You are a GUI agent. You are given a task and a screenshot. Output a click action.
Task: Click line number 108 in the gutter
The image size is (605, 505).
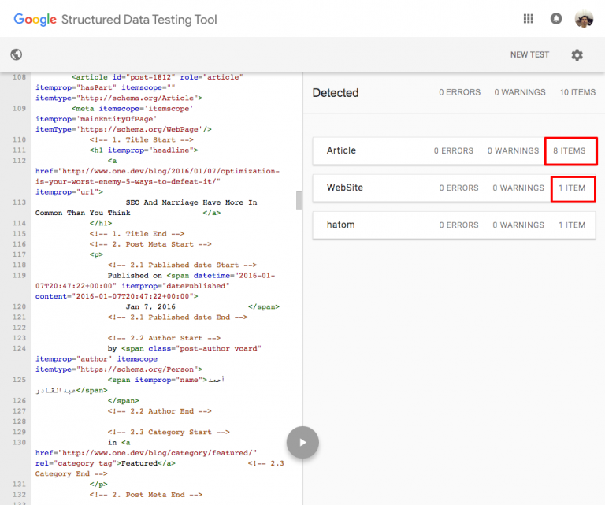click(x=19, y=77)
